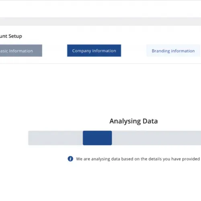Image resolution: width=201 pixels, height=201 pixels.
Task: Click the blue info icon
Action: click(70, 159)
